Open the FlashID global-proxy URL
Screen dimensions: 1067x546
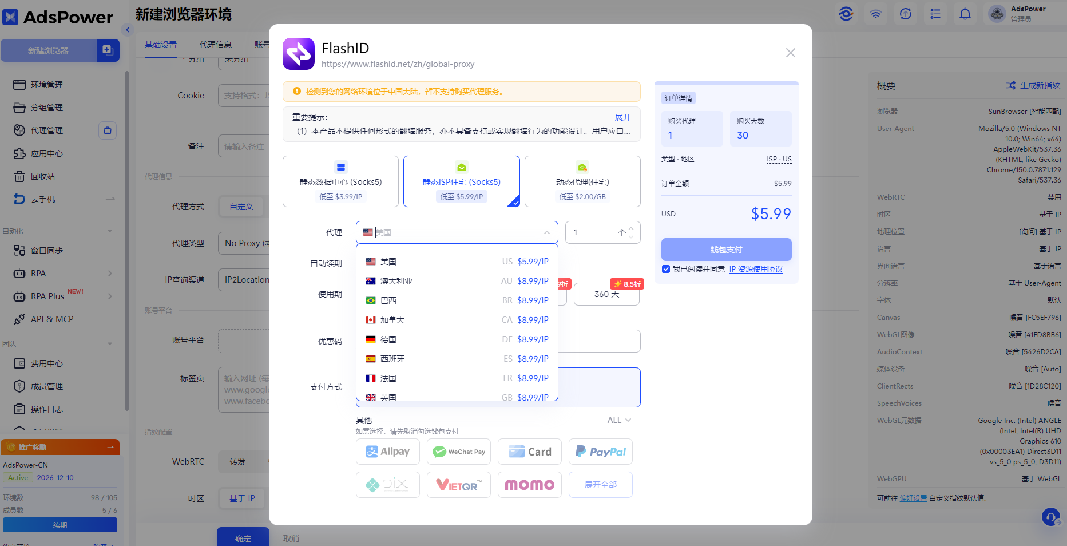click(x=398, y=64)
